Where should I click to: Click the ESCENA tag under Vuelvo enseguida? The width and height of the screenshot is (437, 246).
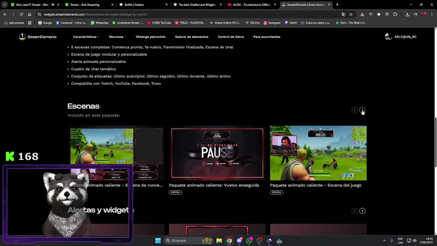(175, 192)
